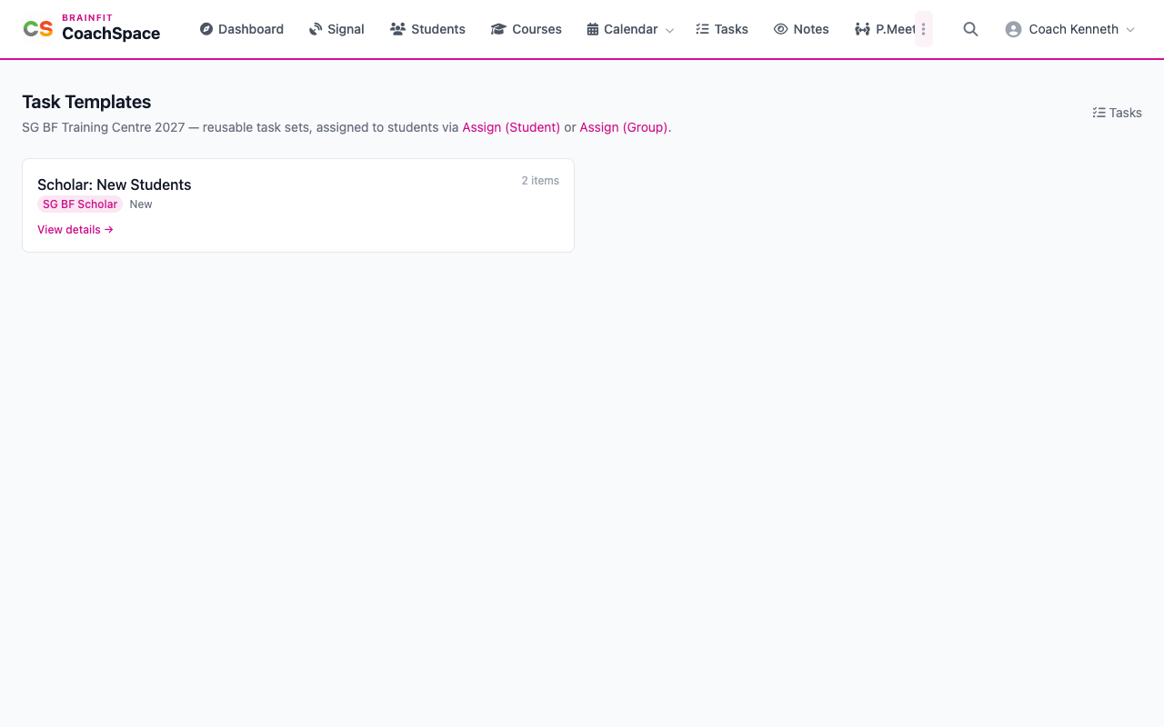The height and width of the screenshot is (727, 1164).
Task: Open Tasks in the top navigation
Action: click(x=722, y=29)
